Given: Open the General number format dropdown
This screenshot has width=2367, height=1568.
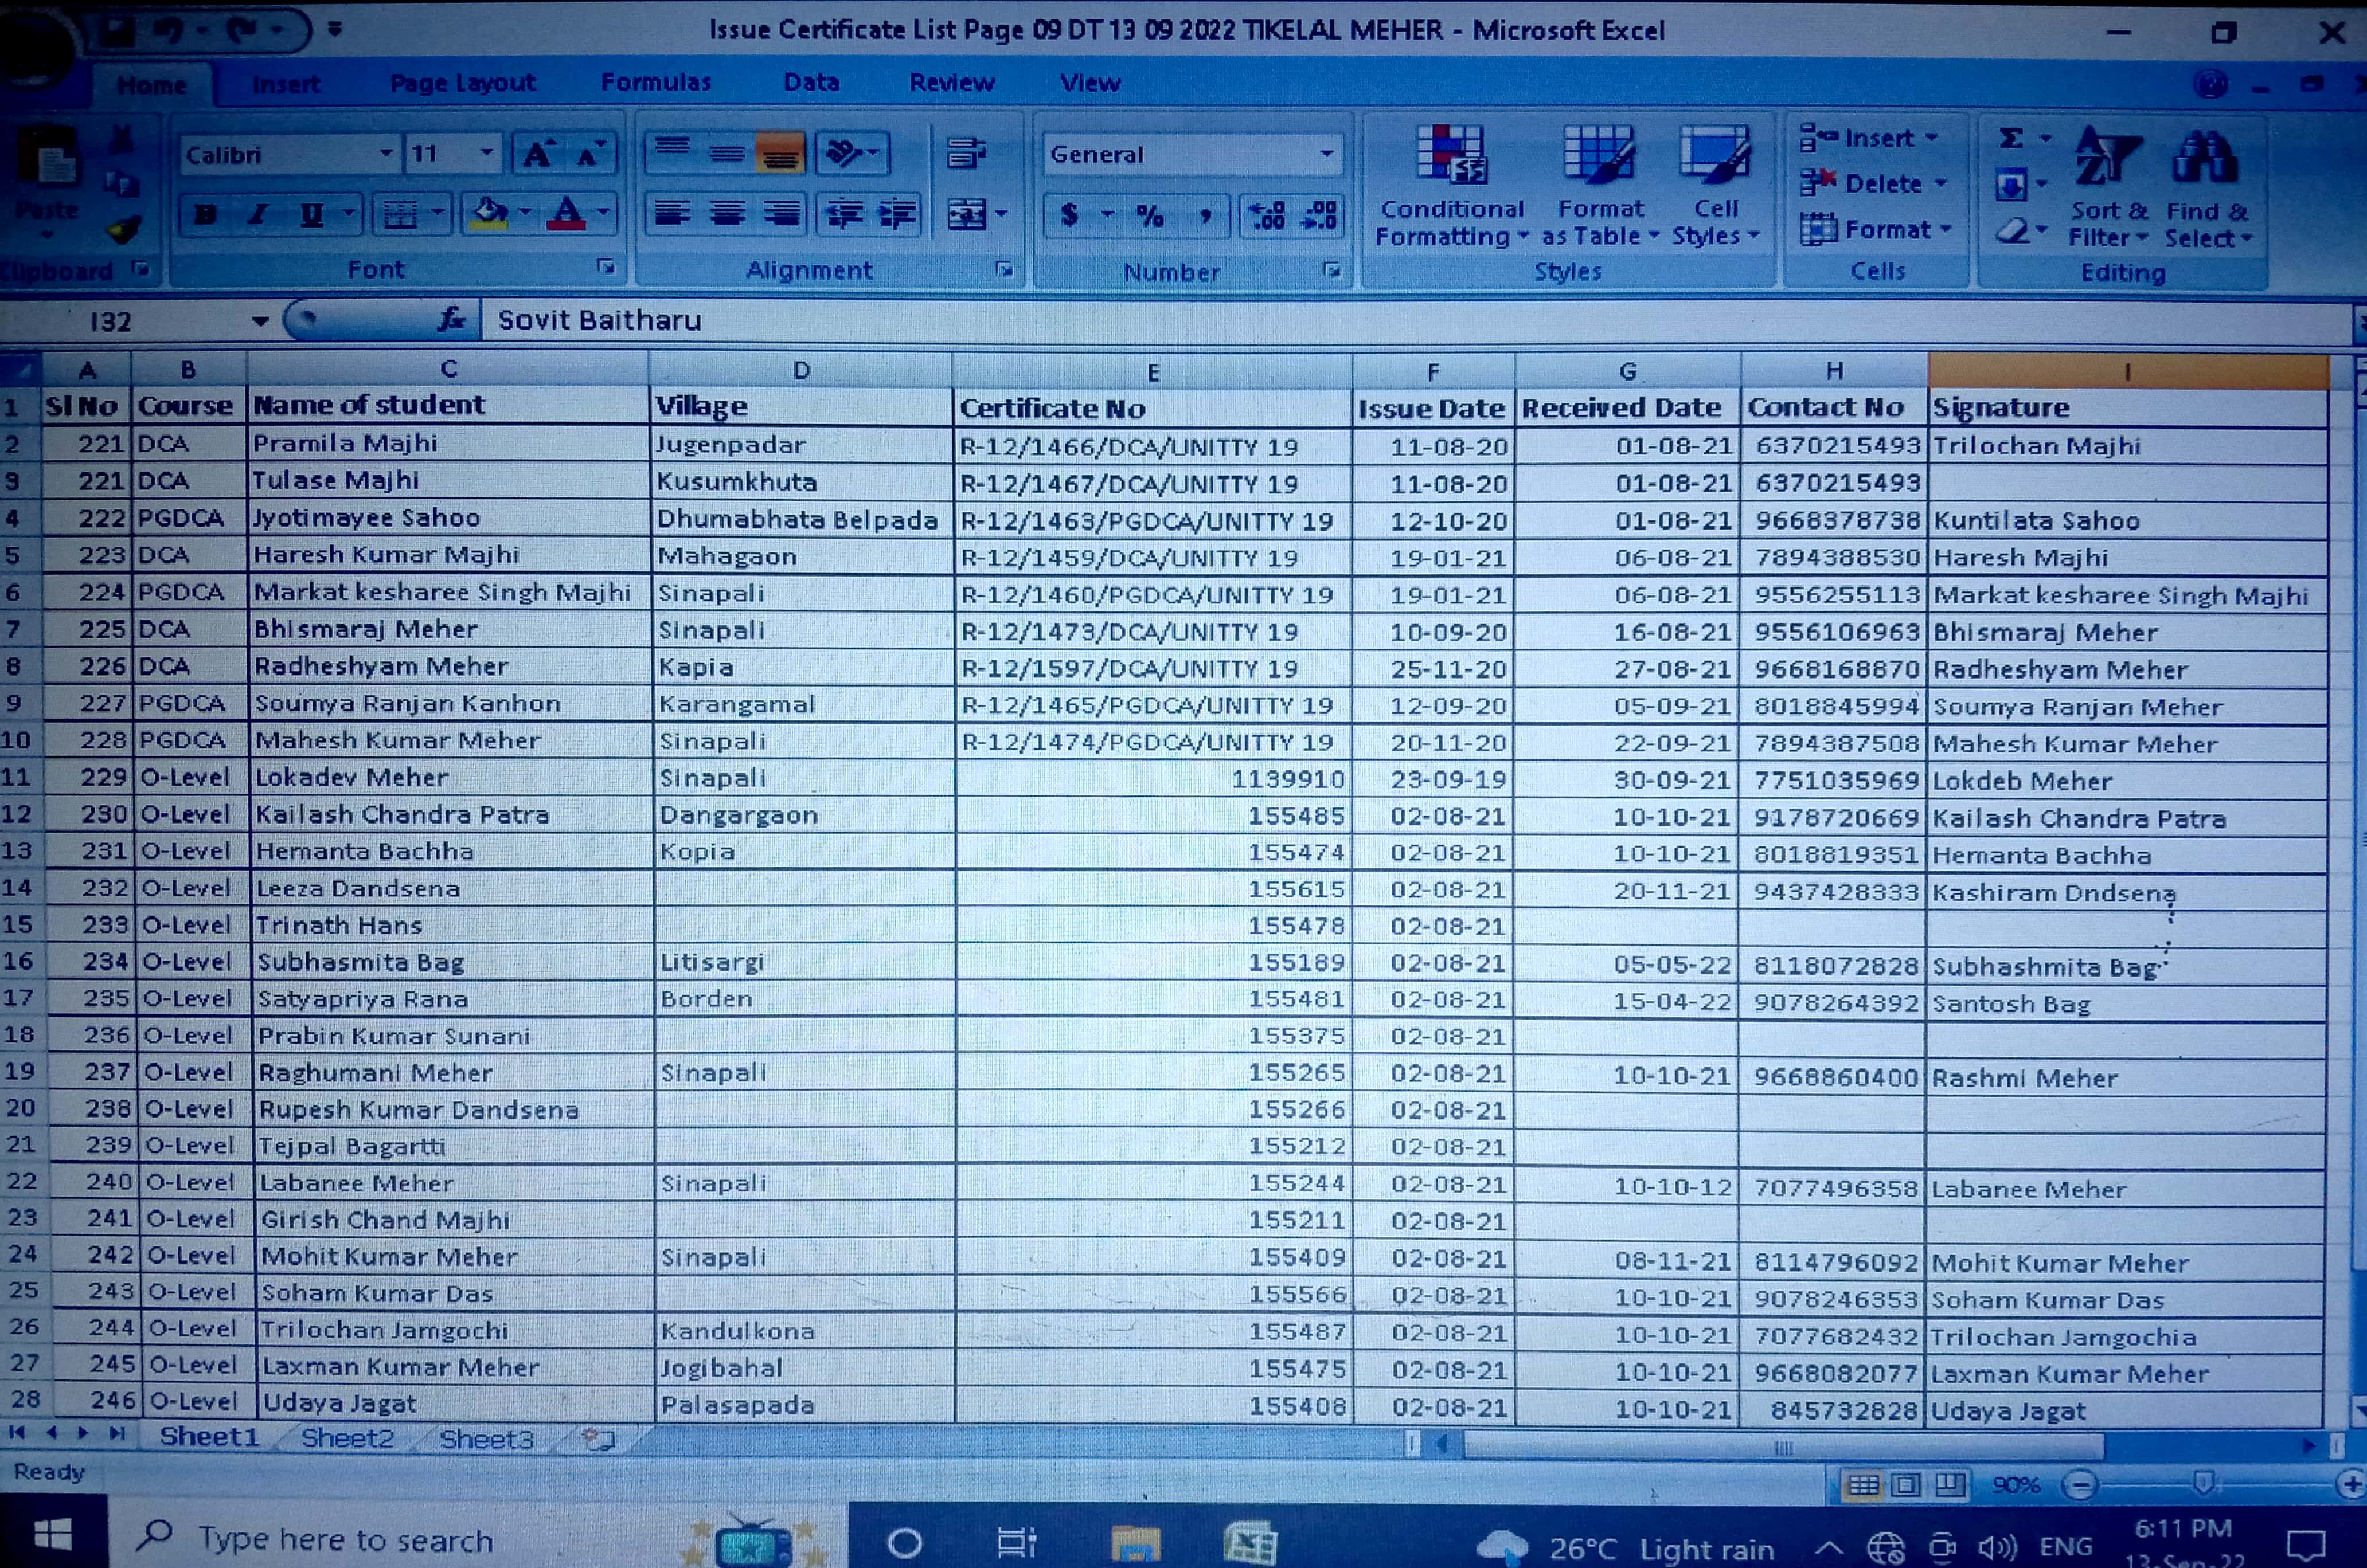Looking at the screenshot, I should pos(1326,154).
